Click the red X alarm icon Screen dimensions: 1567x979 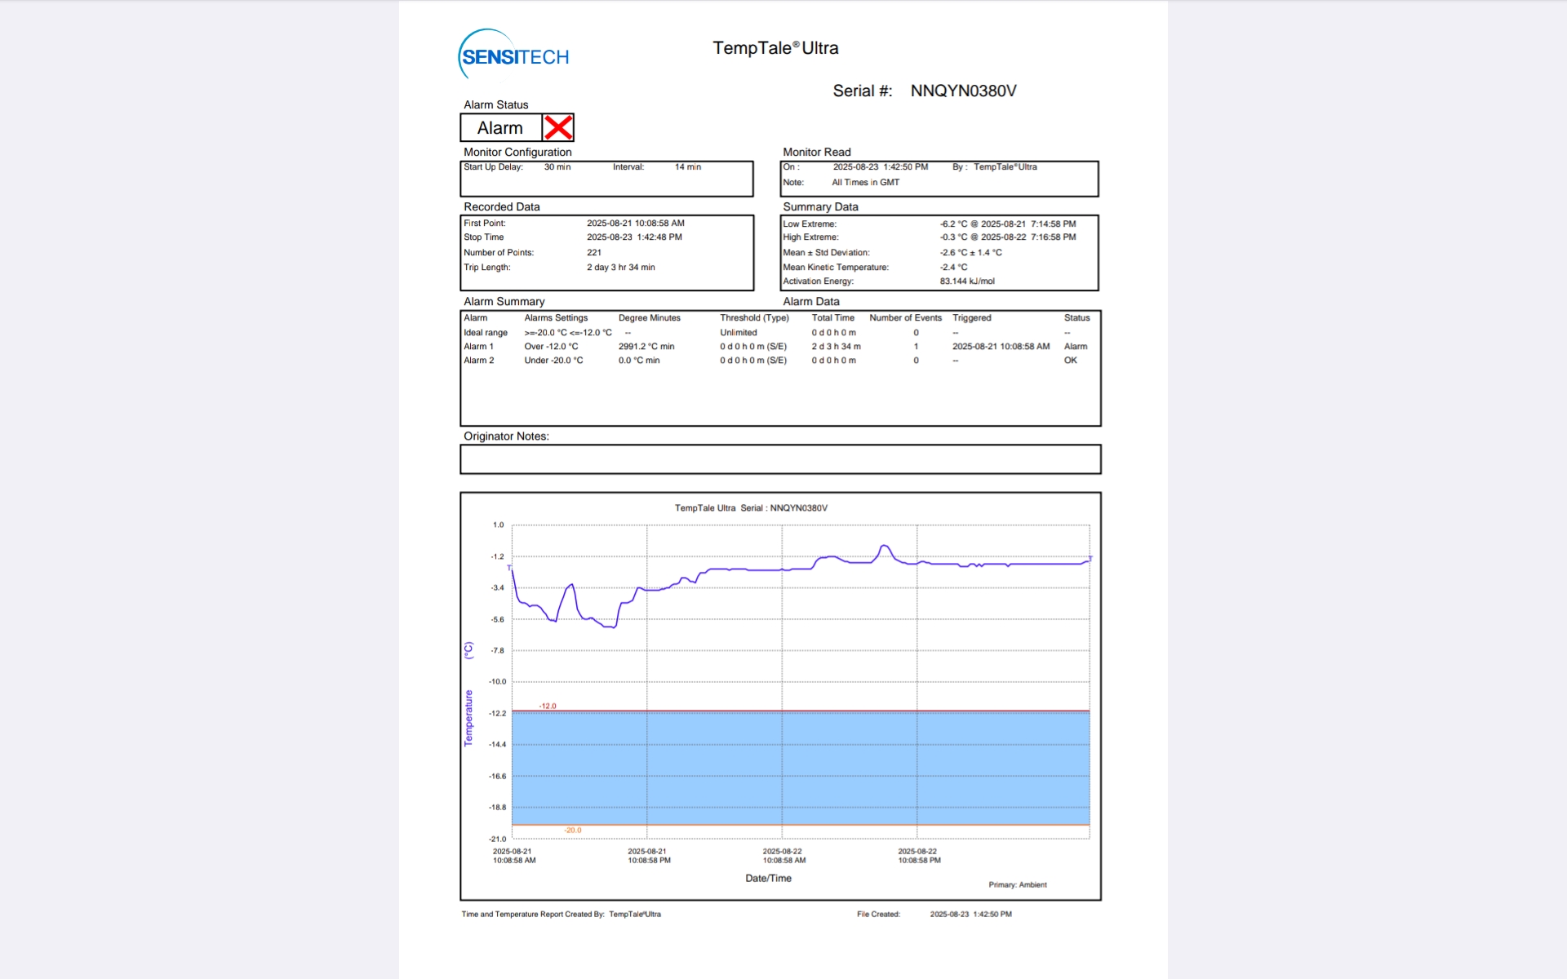[558, 128]
